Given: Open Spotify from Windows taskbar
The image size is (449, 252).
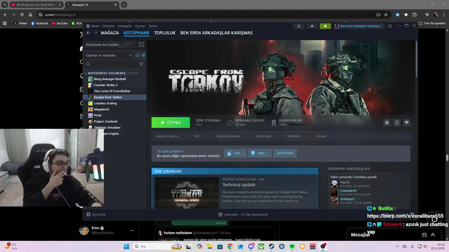Looking at the screenshot, I should [x=292, y=246].
